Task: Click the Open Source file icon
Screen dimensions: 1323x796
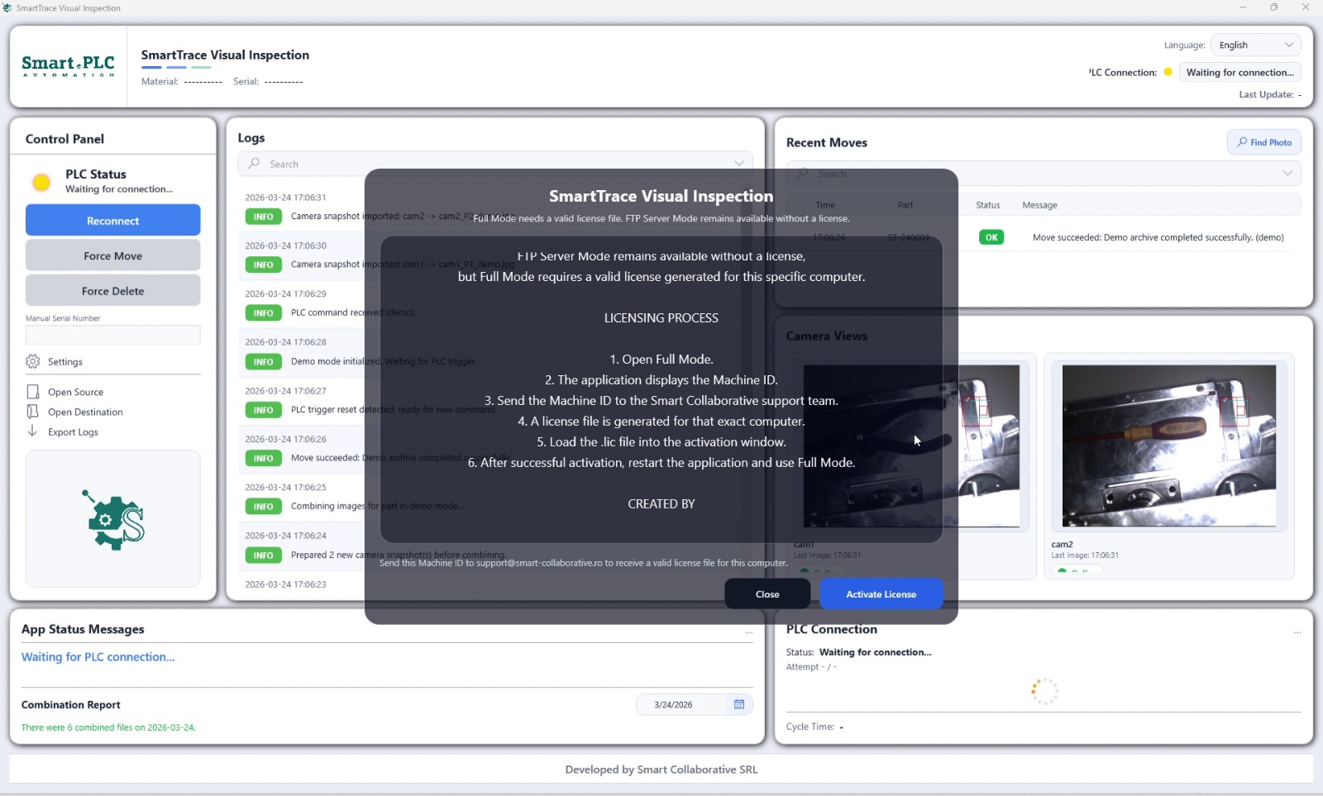Action: (33, 392)
